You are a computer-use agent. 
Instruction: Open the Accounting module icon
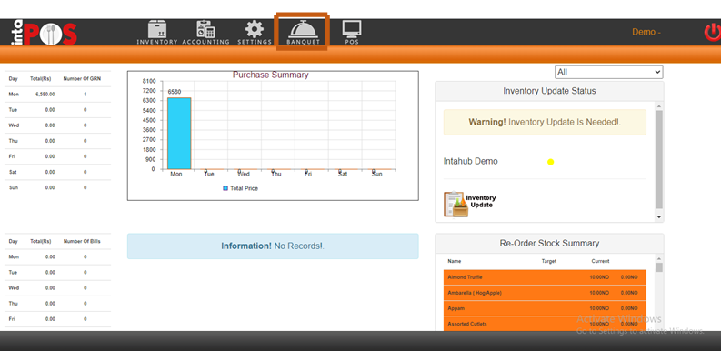pos(205,32)
